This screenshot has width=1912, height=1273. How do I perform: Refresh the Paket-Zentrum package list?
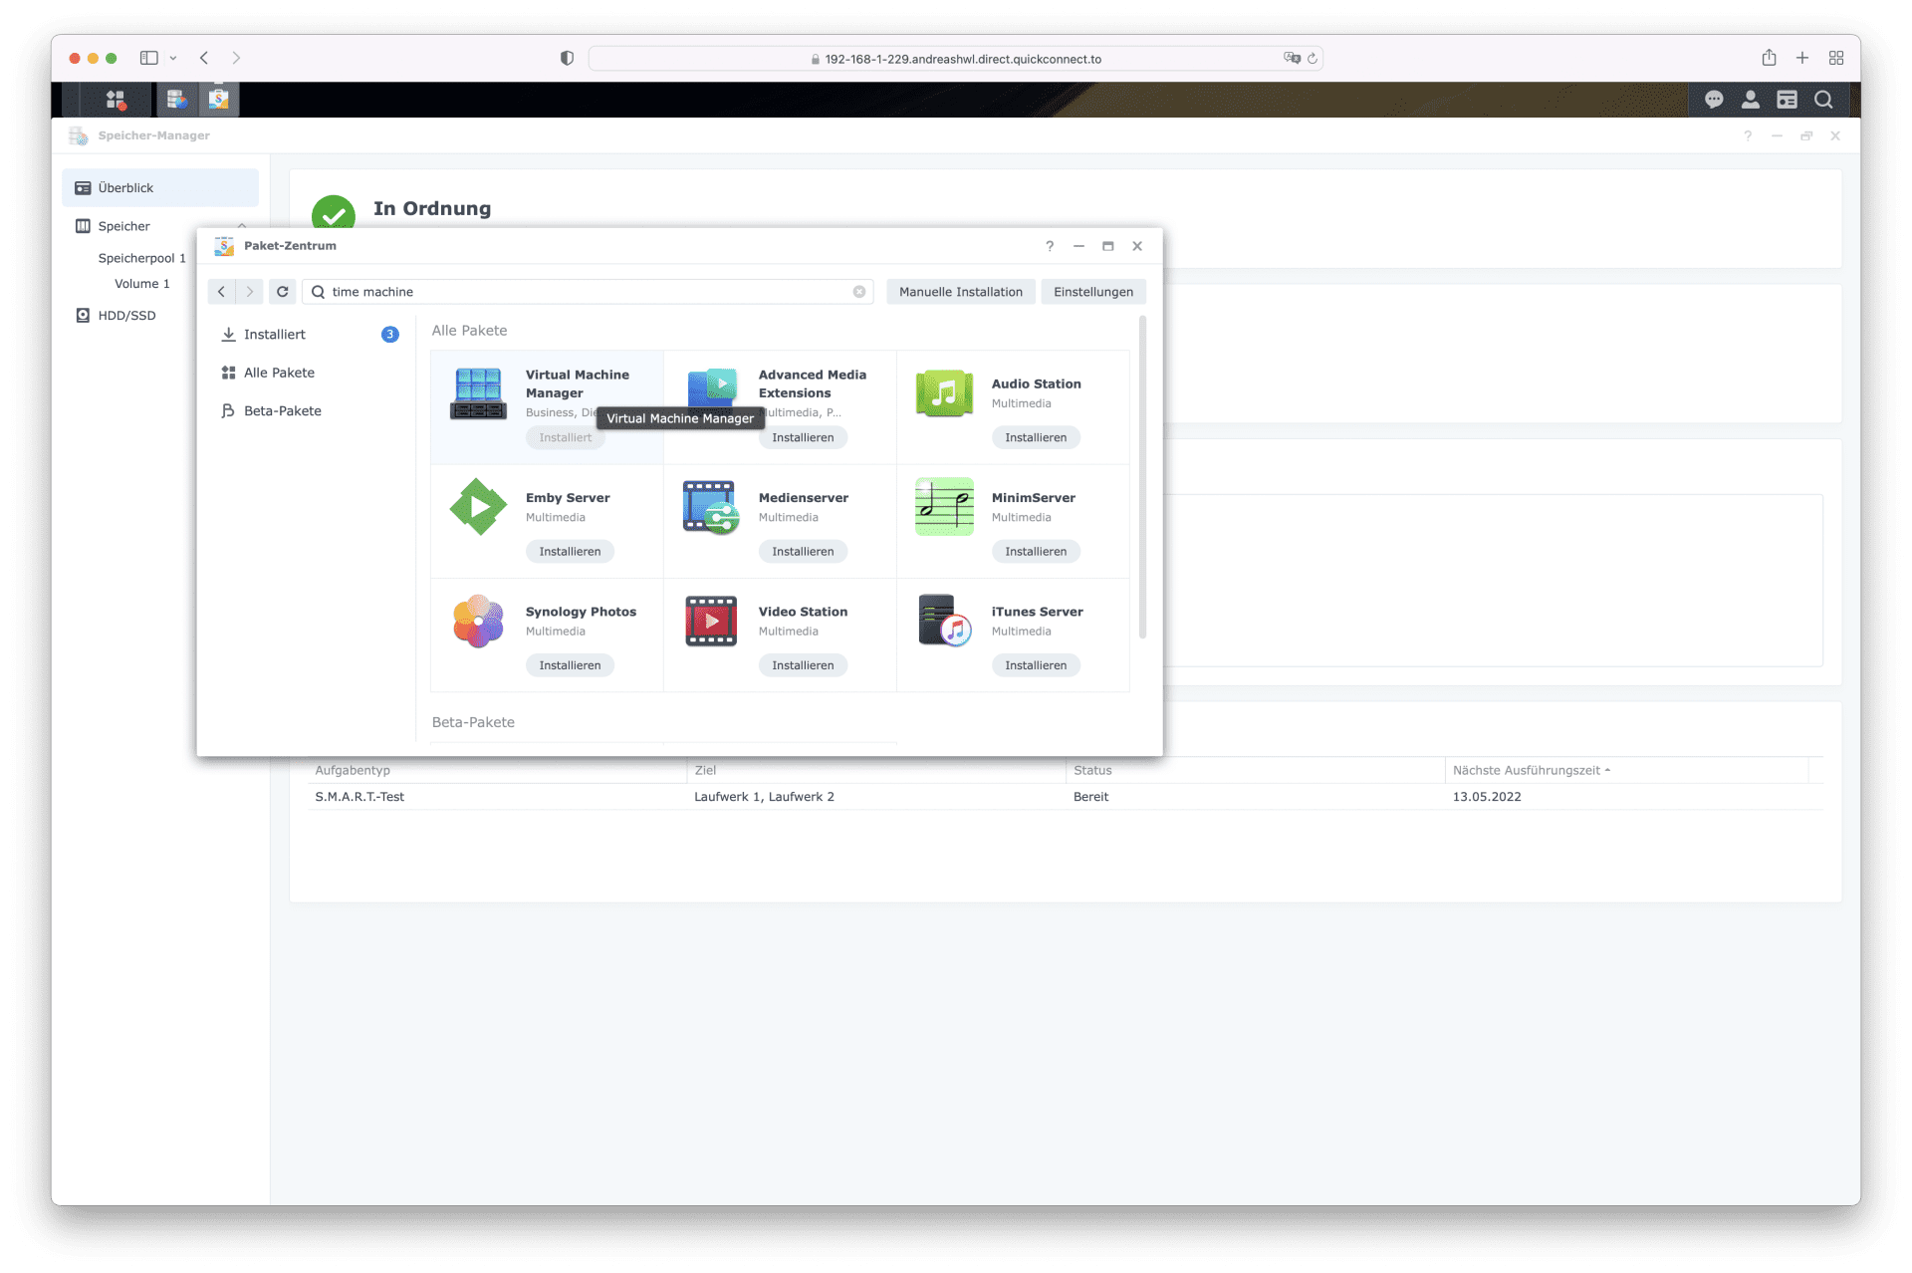(283, 292)
